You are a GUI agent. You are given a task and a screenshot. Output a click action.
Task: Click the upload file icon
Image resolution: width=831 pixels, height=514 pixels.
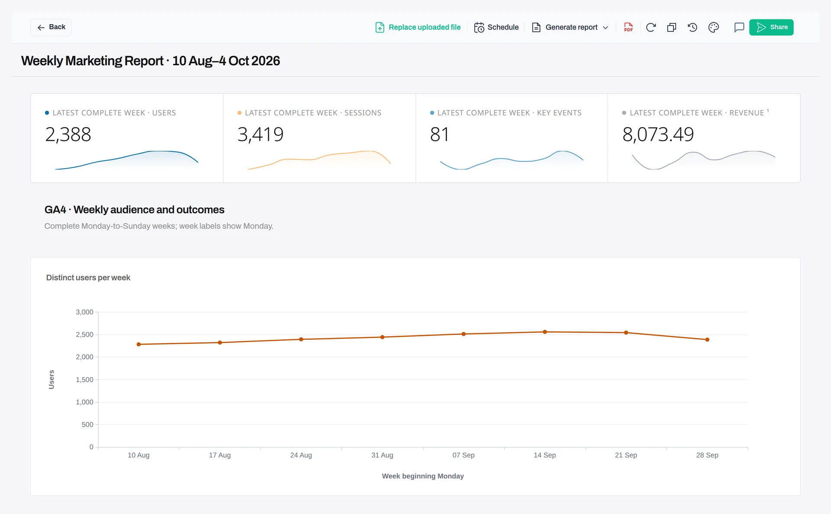pyautogui.click(x=380, y=27)
